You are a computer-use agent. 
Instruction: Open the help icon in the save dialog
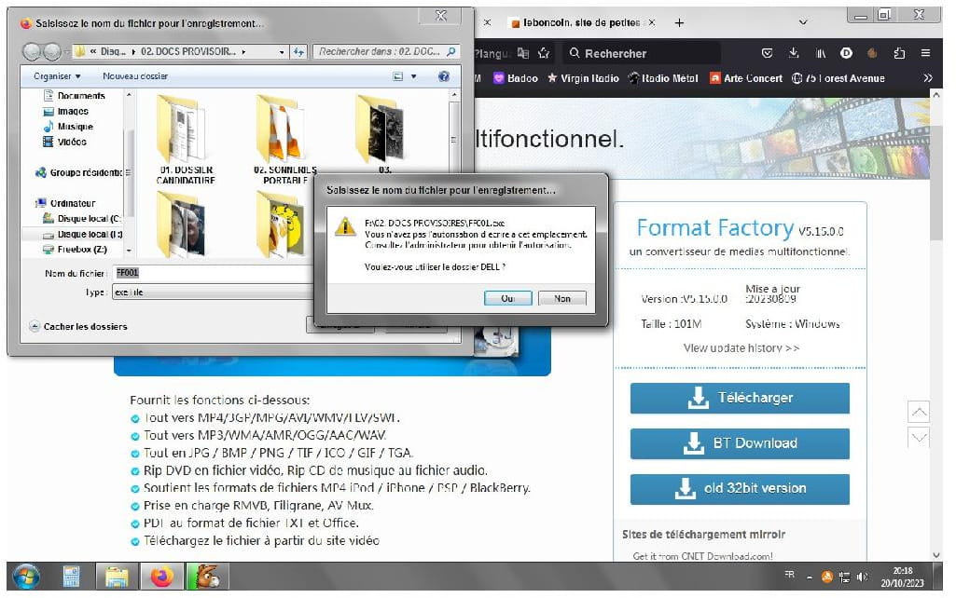pos(444,76)
